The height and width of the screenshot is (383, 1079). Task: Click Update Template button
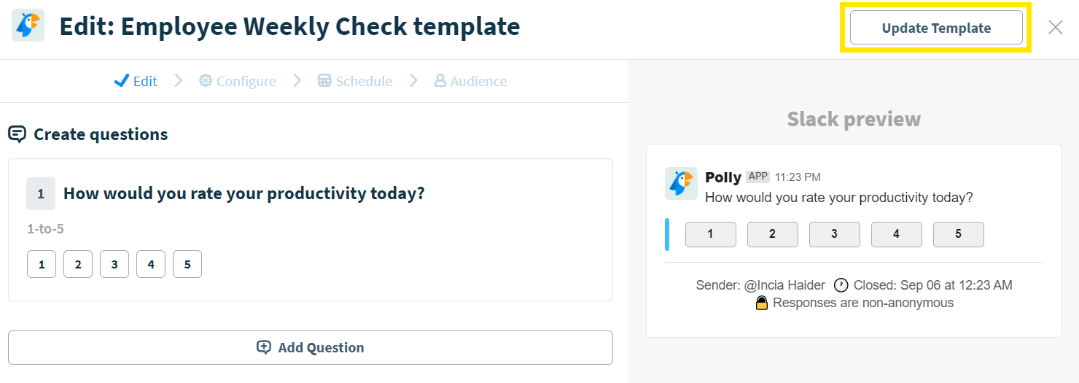936,28
